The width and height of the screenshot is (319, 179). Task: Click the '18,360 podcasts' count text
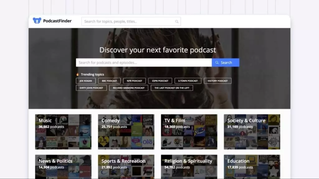tap(177, 127)
